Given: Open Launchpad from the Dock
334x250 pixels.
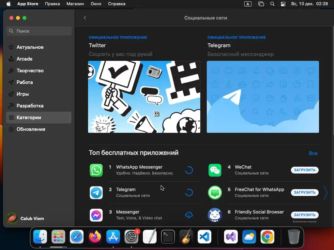Looking at the screenshot, I should [58, 237].
